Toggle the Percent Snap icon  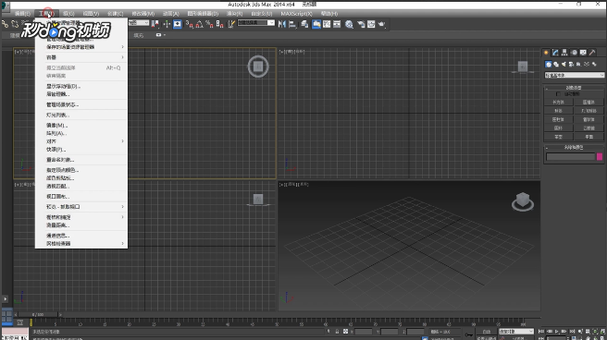(x=209, y=24)
